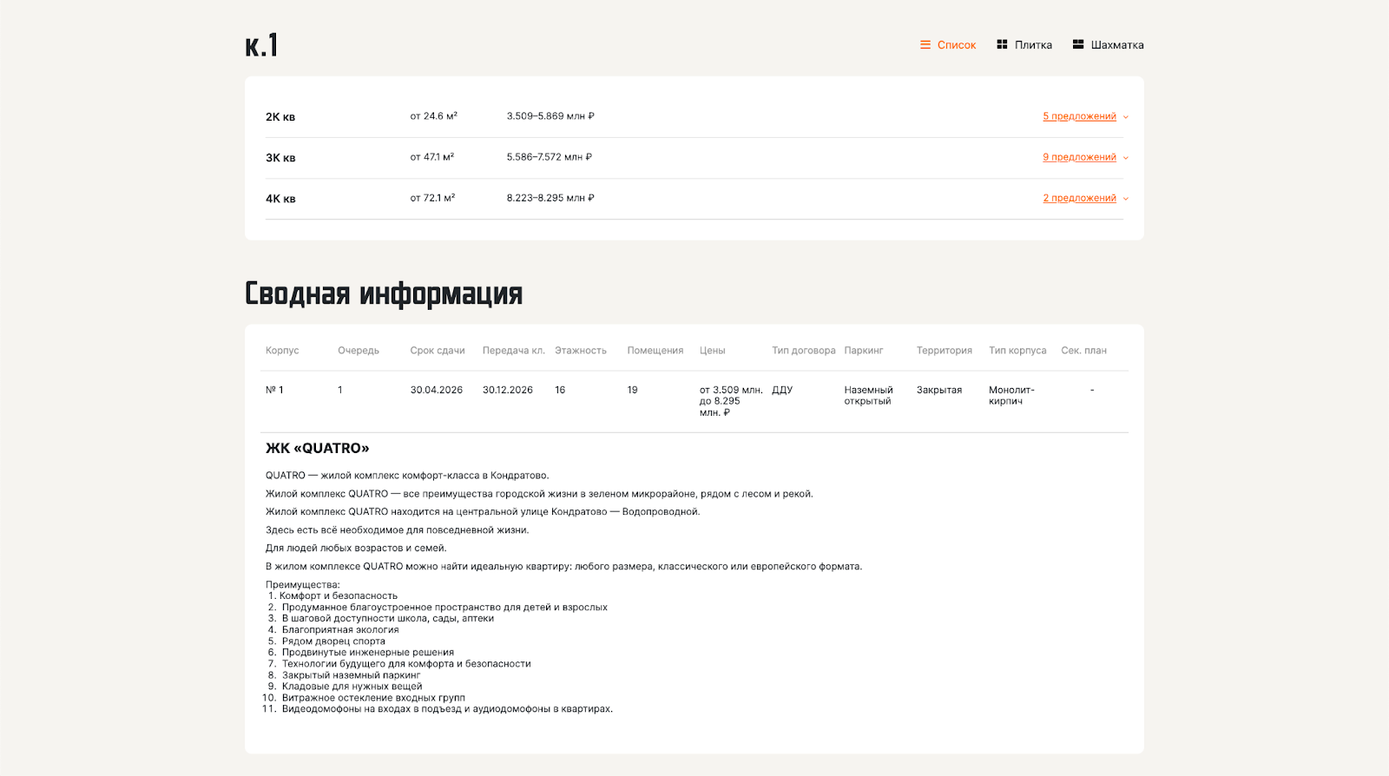Click the Преимущества: list heading
Screen dimensions: 1389x776
pos(303,585)
